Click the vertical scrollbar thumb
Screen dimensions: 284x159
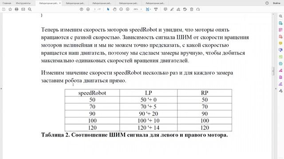(x=273, y=71)
